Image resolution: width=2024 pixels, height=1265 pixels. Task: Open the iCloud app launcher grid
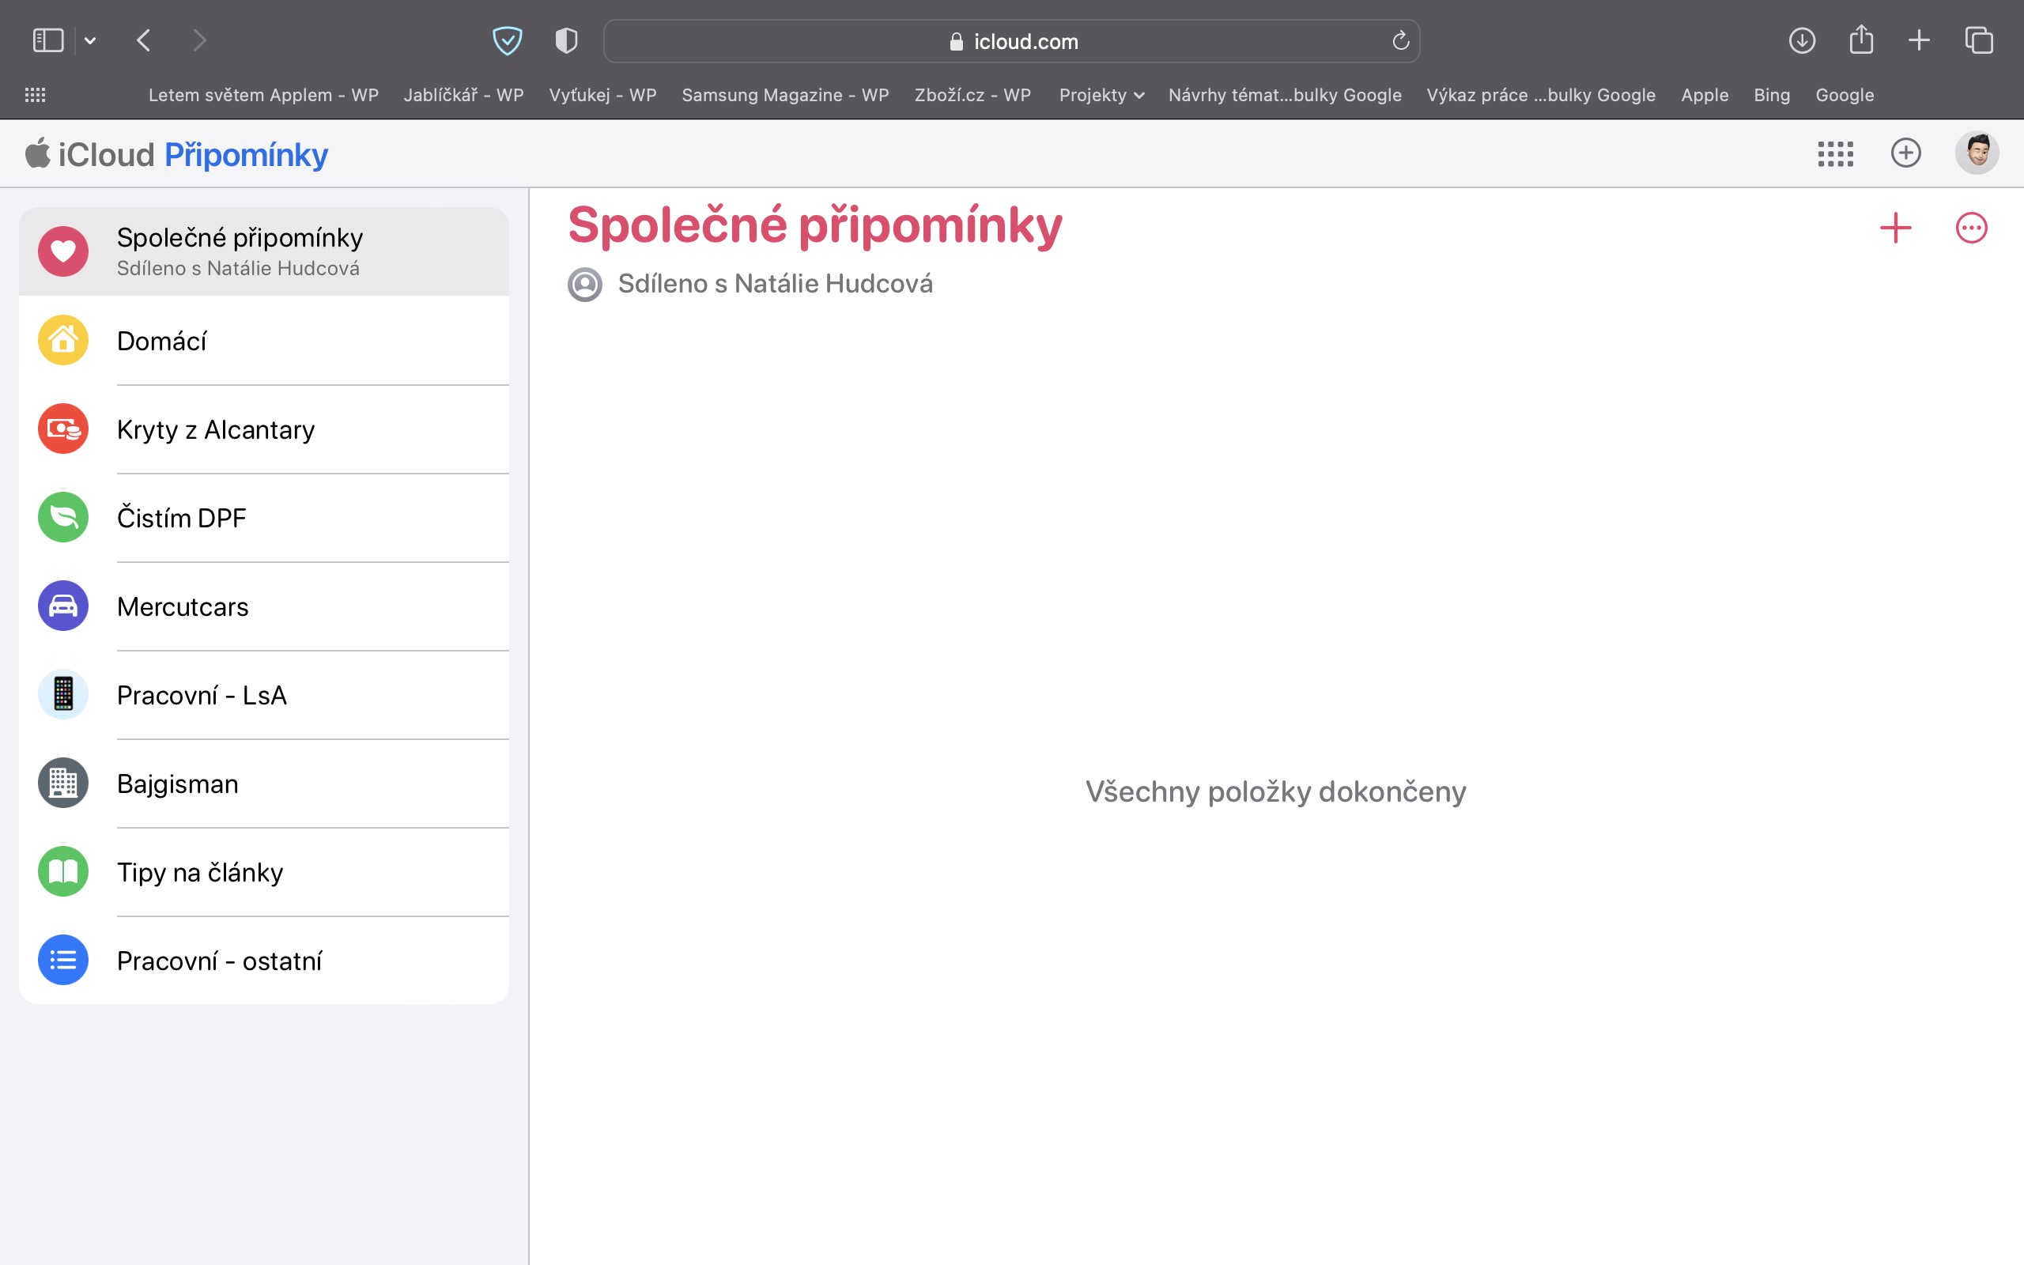pyautogui.click(x=1835, y=154)
